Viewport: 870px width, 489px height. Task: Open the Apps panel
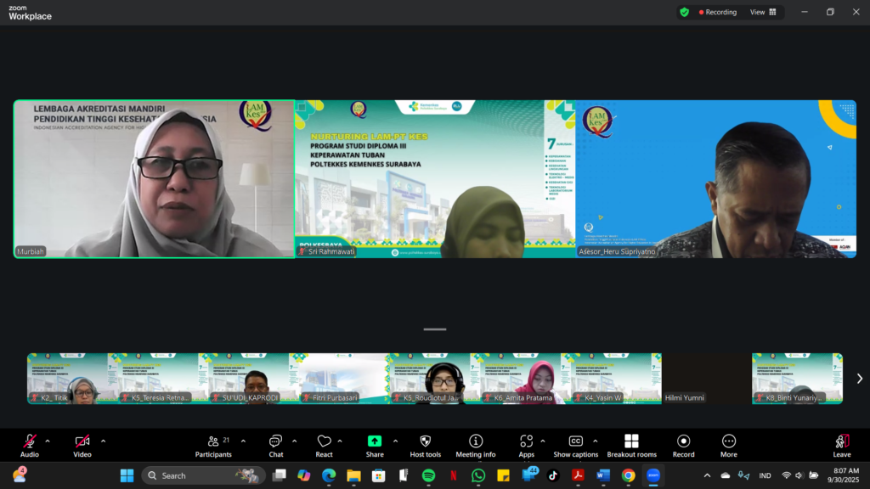point(527,445)
